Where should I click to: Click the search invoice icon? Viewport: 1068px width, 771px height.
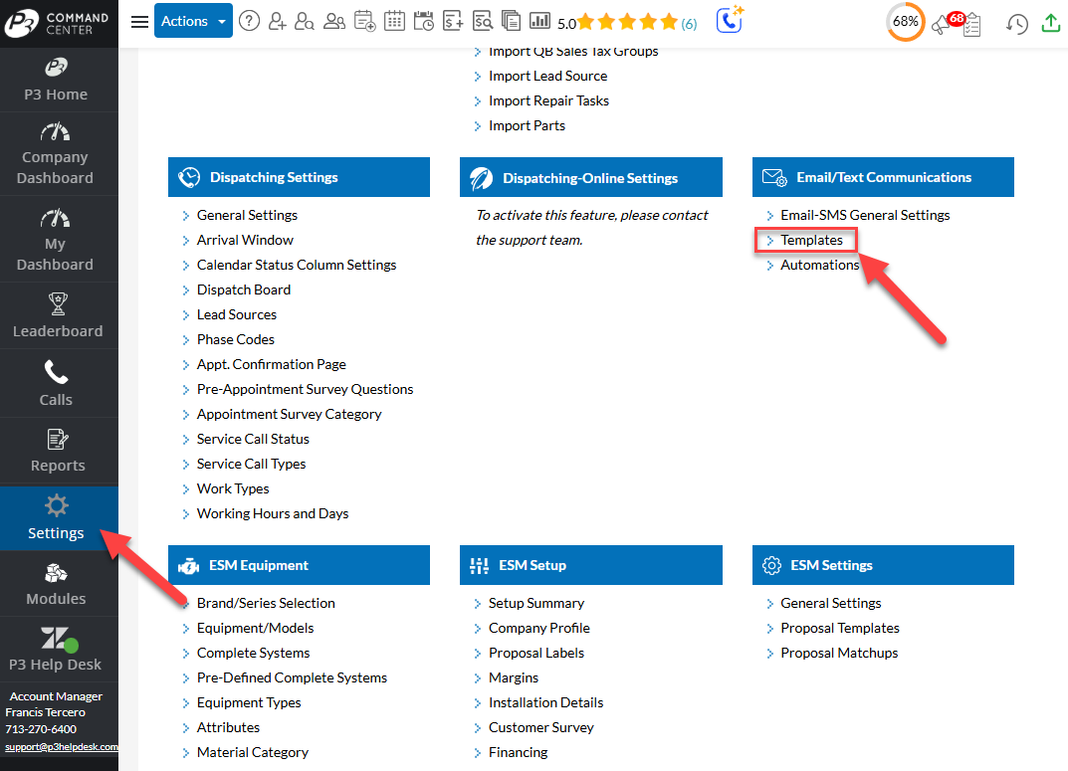pyautogui.click(x=482, y=21)
